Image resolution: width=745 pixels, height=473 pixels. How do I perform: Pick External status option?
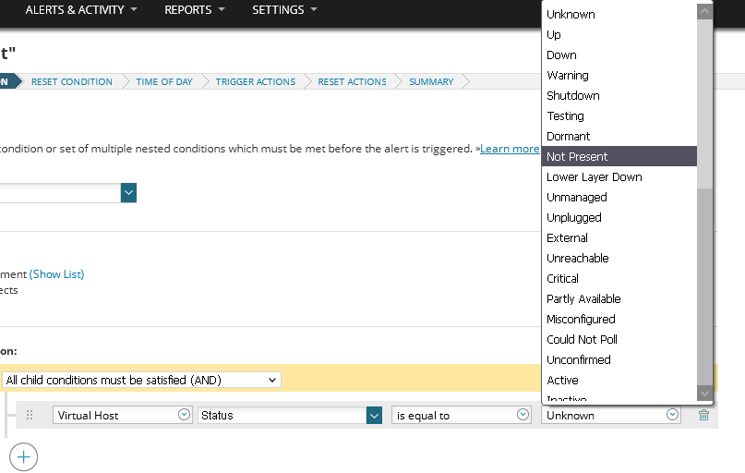point(619,237)
